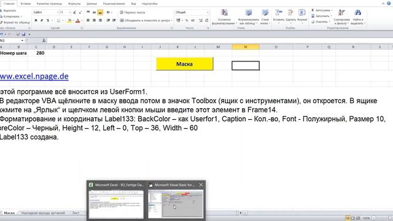The image size is (393, 221).
Task: Apply underline formatting to text
Action: click(47, 20)
